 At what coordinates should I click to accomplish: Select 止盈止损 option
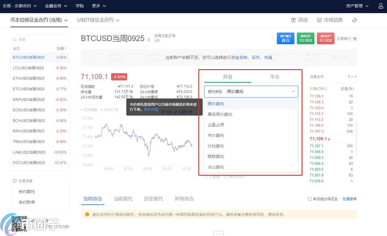coord(251,125)
